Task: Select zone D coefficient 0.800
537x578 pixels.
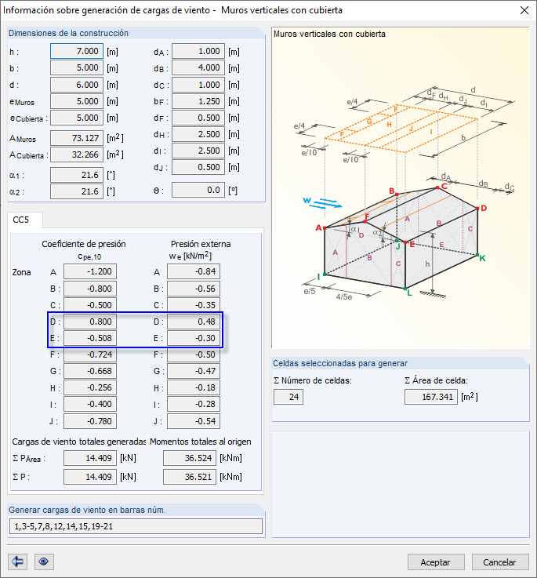Action: click(90, 322)
